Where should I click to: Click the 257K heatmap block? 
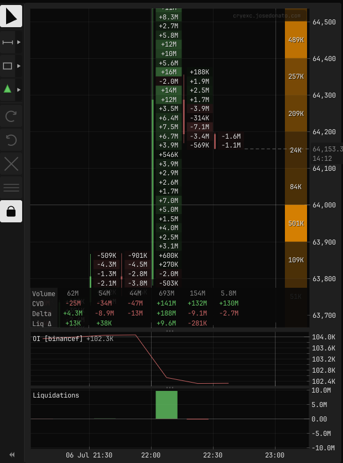pyautogui.click(x=296, y=77)
